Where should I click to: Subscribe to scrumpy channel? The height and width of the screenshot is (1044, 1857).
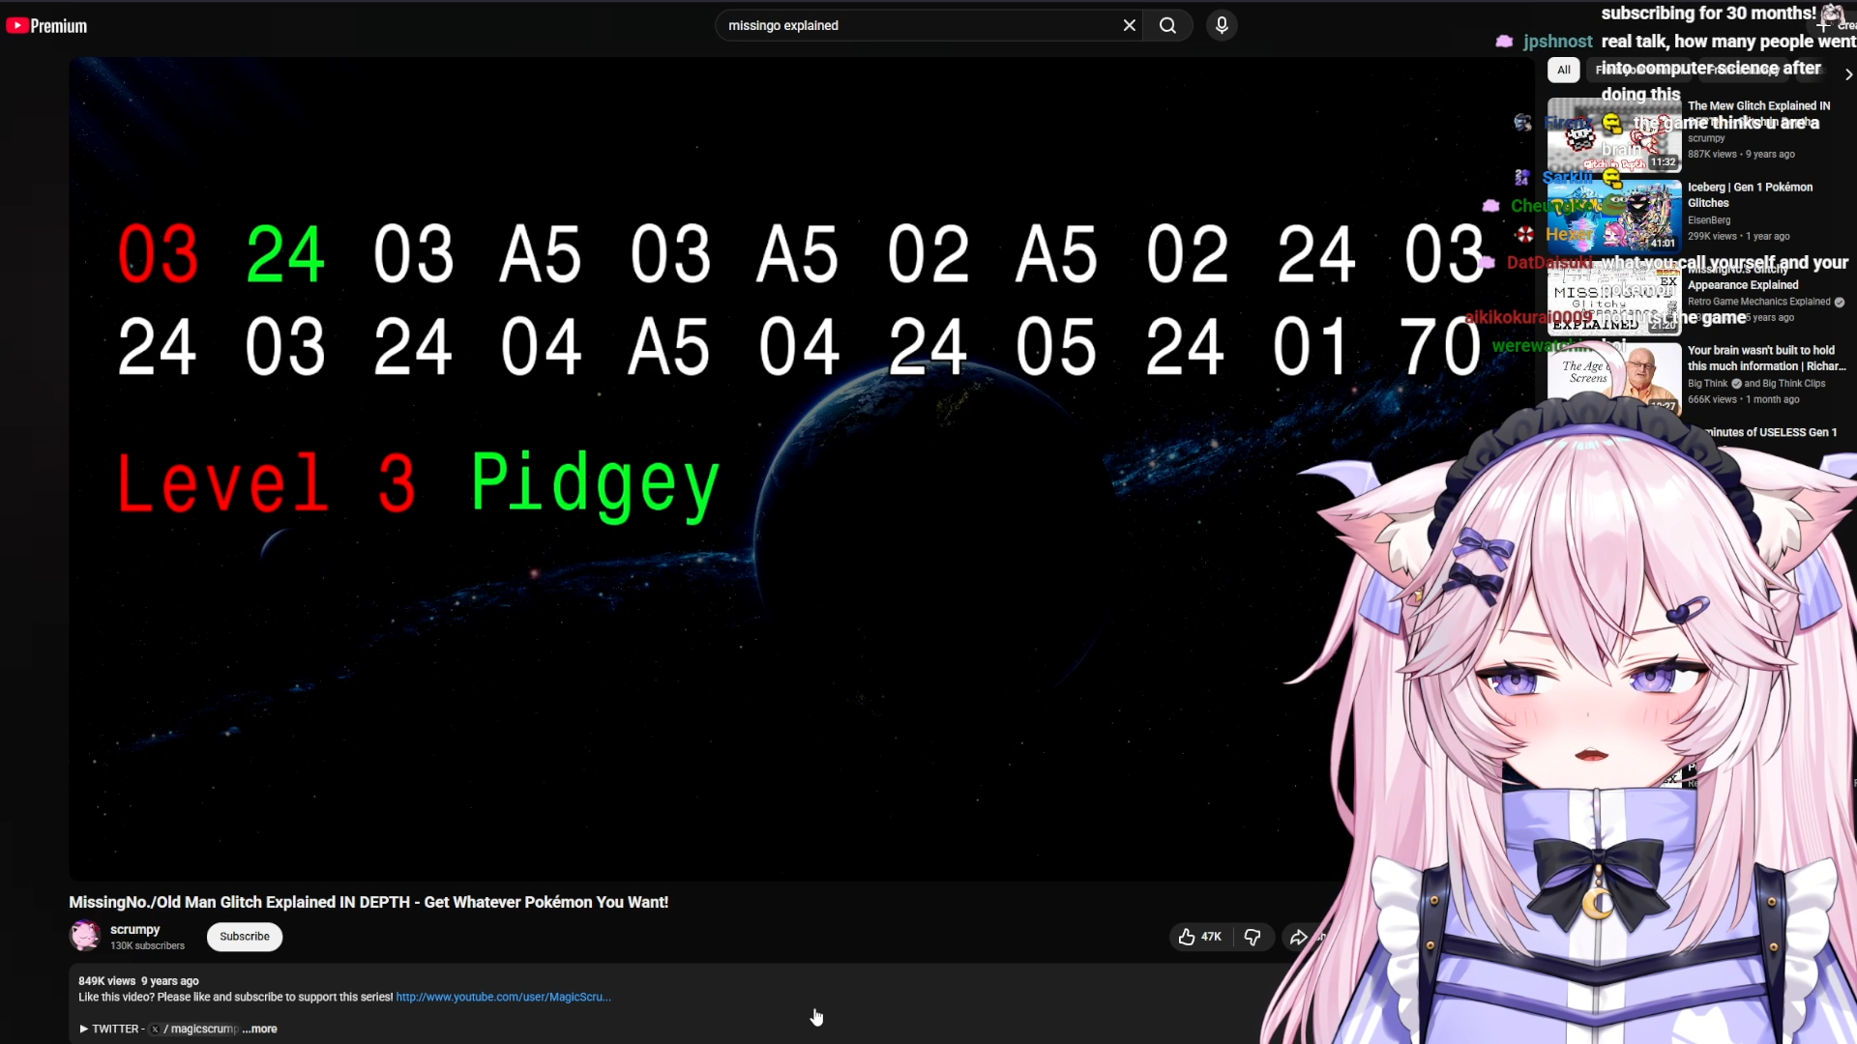click(x=245, y=937)
